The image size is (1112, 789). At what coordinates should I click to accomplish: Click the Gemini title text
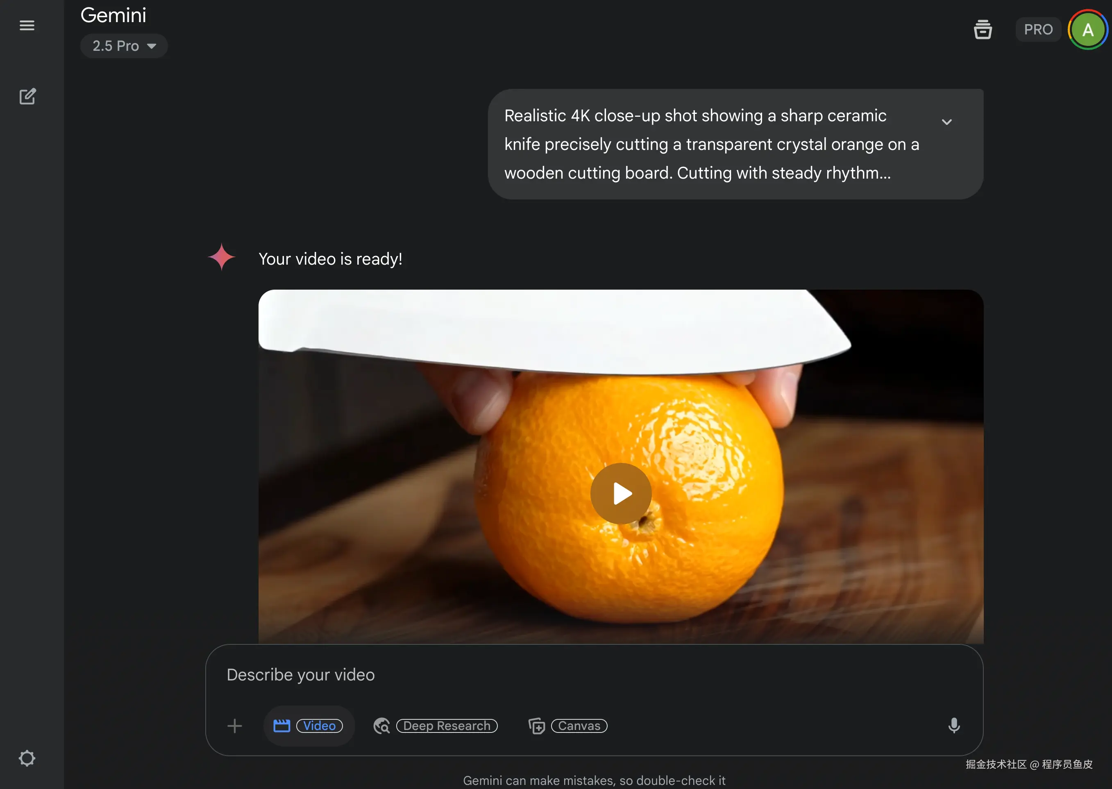point(113,15)
